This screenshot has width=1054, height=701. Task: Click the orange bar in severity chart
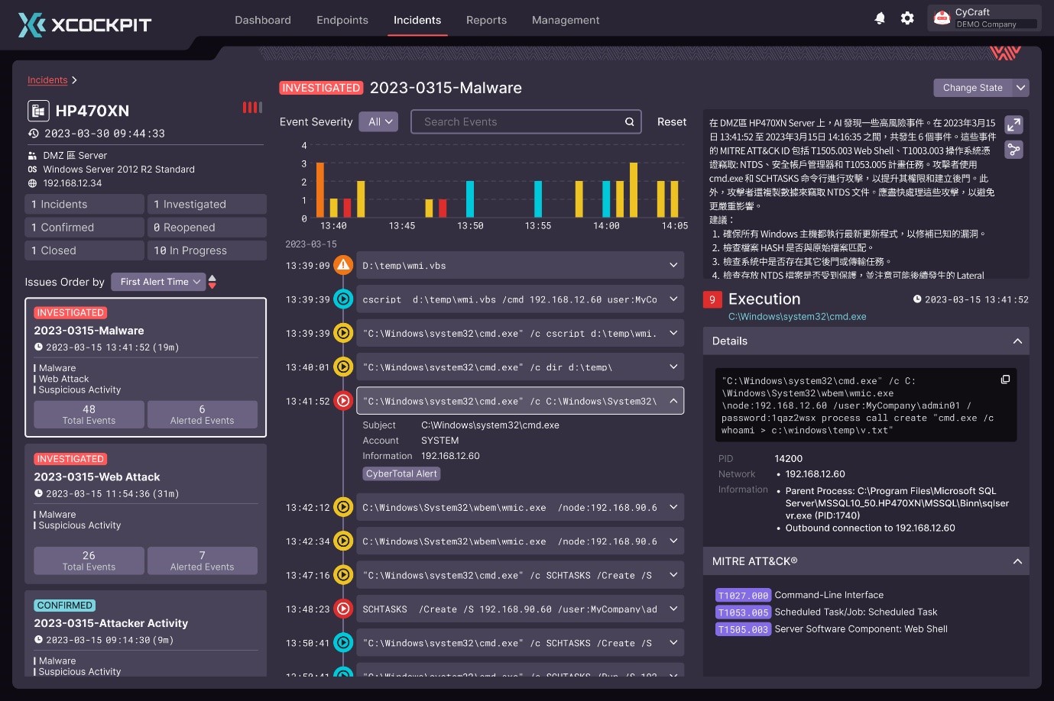(320, 190)
